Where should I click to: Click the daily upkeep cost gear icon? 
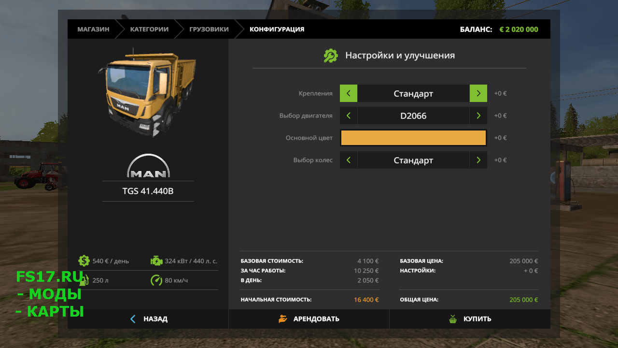(x=84, y=261)
